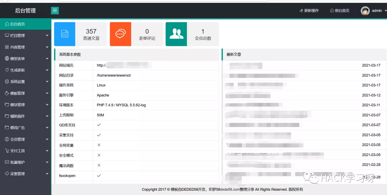Image resolution: width=387 pixels, height=195 pixels.
Task: Click the /home/www/wwwroot value
Action: point(114,75)
